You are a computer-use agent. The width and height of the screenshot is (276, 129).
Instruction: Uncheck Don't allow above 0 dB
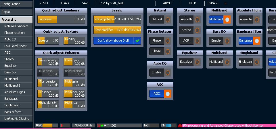(x=138, y=41)
